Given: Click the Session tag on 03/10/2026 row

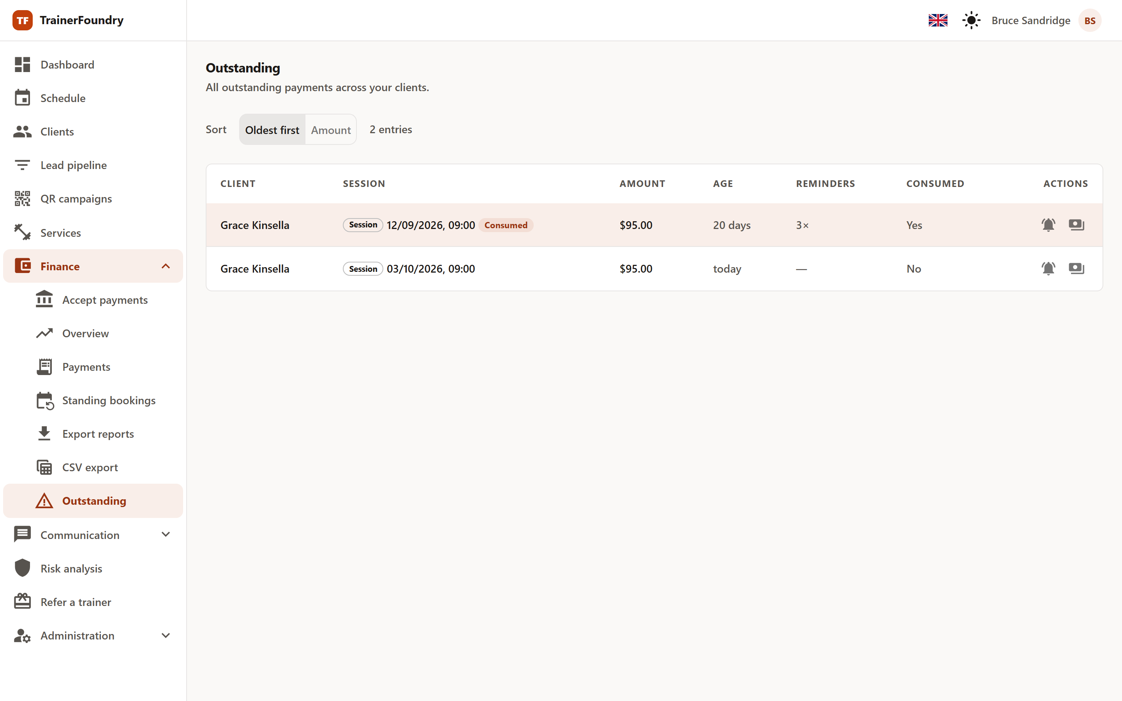Looking at the screenshot, I should tap(363, 269).
